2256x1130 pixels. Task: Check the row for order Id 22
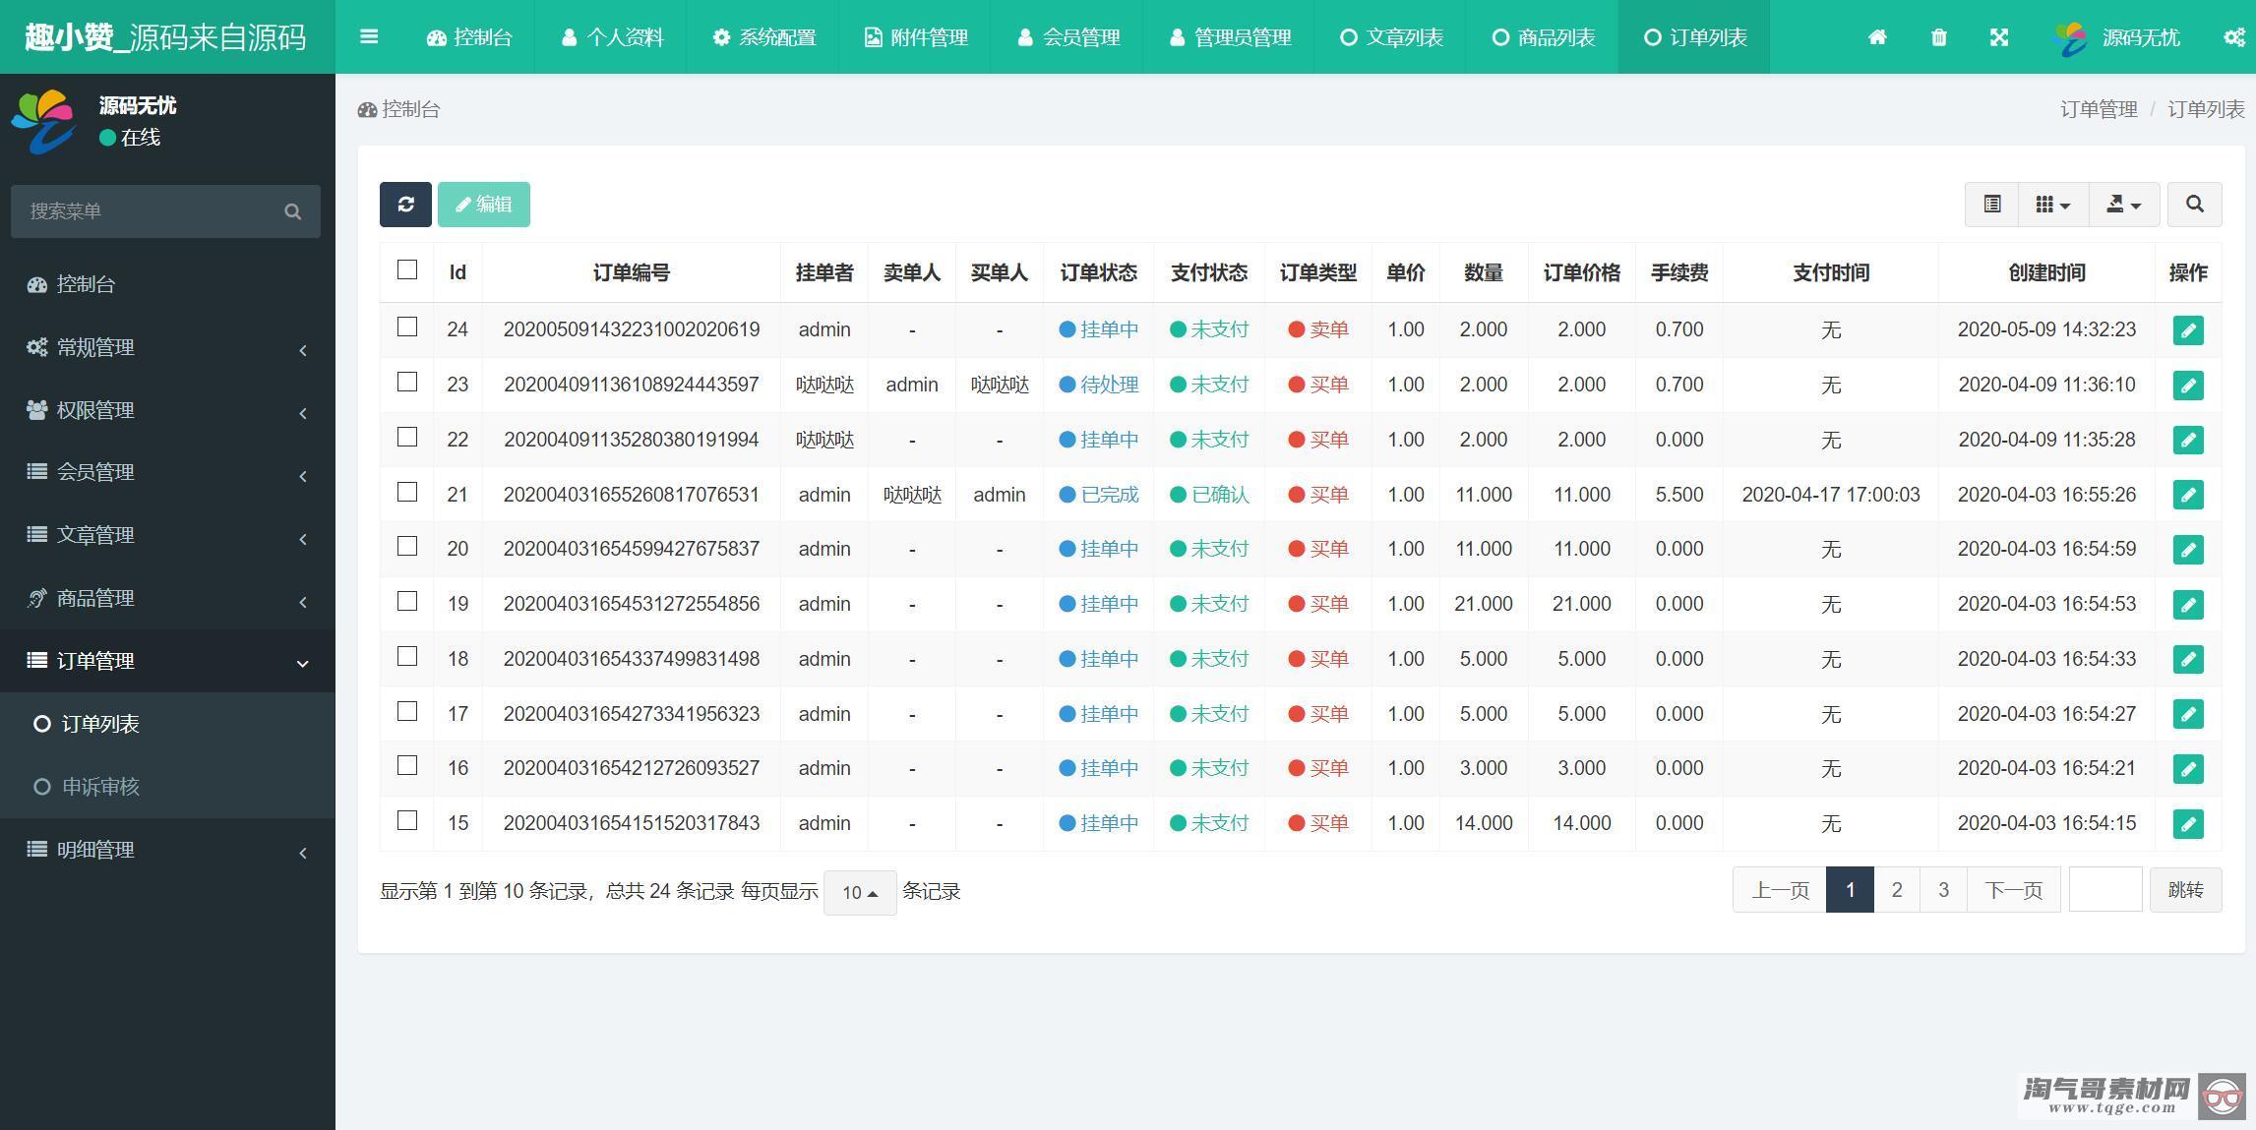(407, 437)
